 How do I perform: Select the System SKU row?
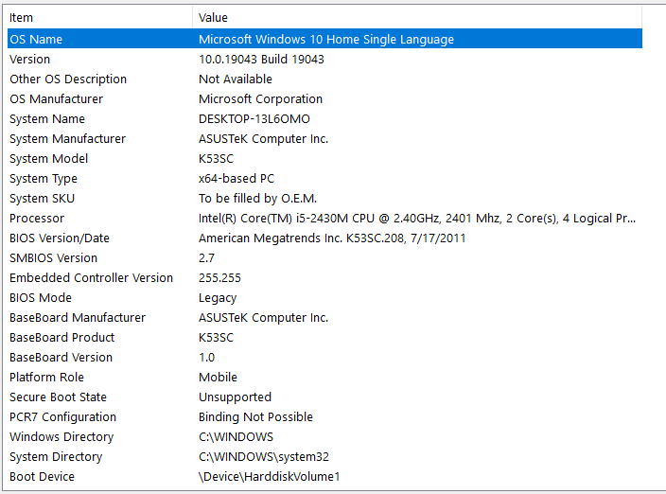(x=324, y=199)
